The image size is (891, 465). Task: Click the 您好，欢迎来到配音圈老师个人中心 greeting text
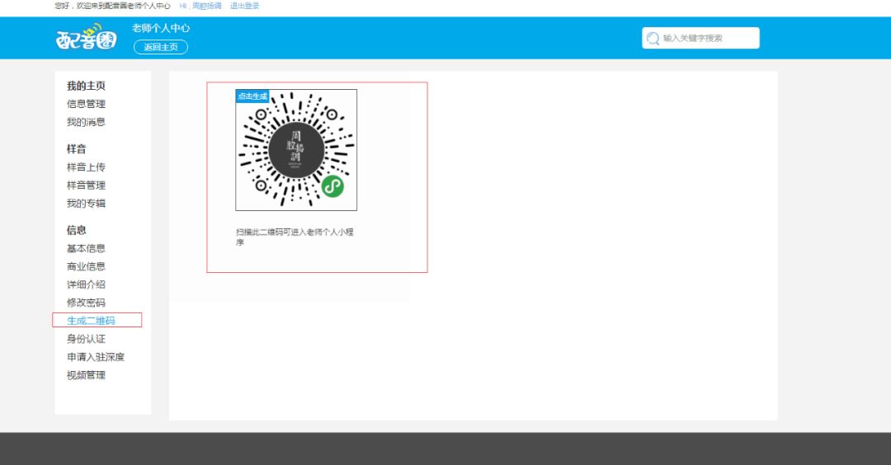pos(112,6)
